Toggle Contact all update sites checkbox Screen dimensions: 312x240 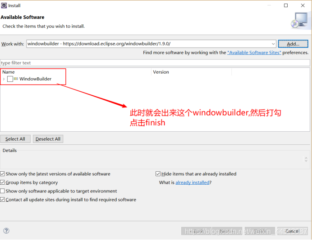click(2, 200)
